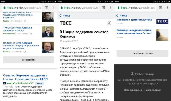Tap the Turbo icon next to the kommersant.ru source

pos(31,34)
